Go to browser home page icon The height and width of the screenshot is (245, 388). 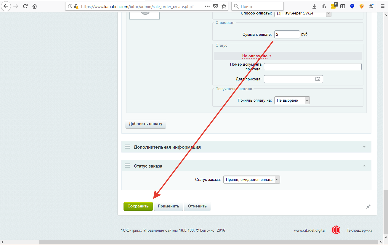(35, 6)
